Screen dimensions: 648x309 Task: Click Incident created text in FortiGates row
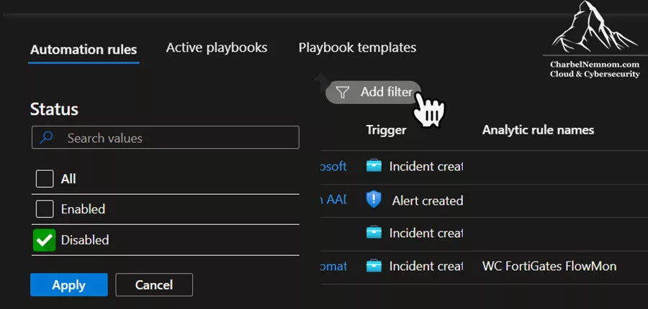tap(426, 266)
